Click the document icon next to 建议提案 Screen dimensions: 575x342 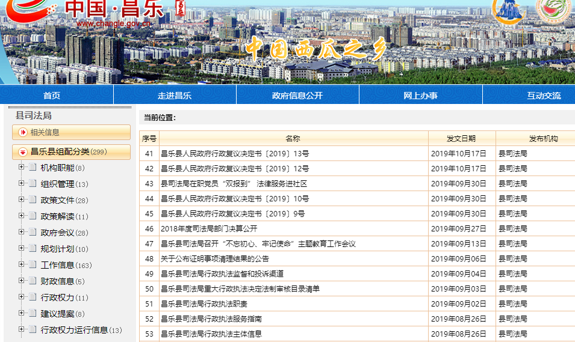coord(33,313)
